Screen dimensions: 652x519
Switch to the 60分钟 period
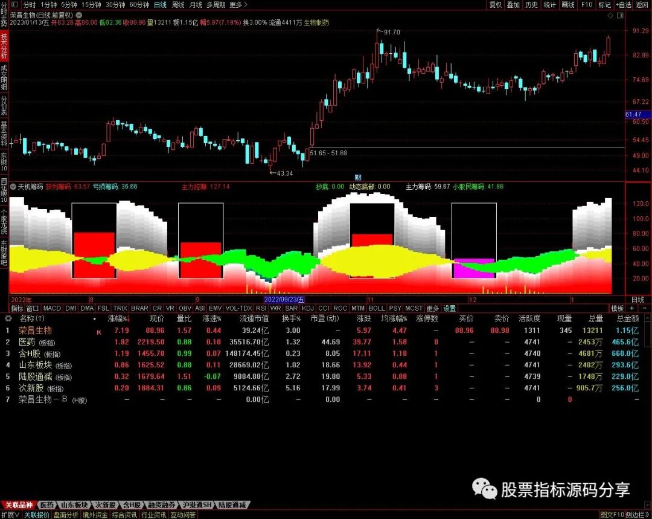pos(139,5)
